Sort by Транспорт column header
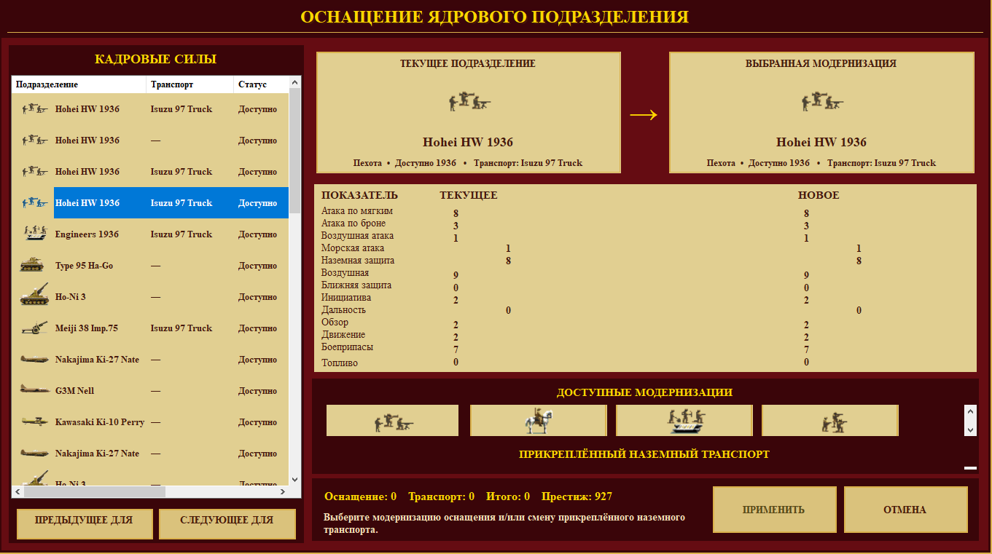Screen dimensions: 992x554 tap(190, 84)
